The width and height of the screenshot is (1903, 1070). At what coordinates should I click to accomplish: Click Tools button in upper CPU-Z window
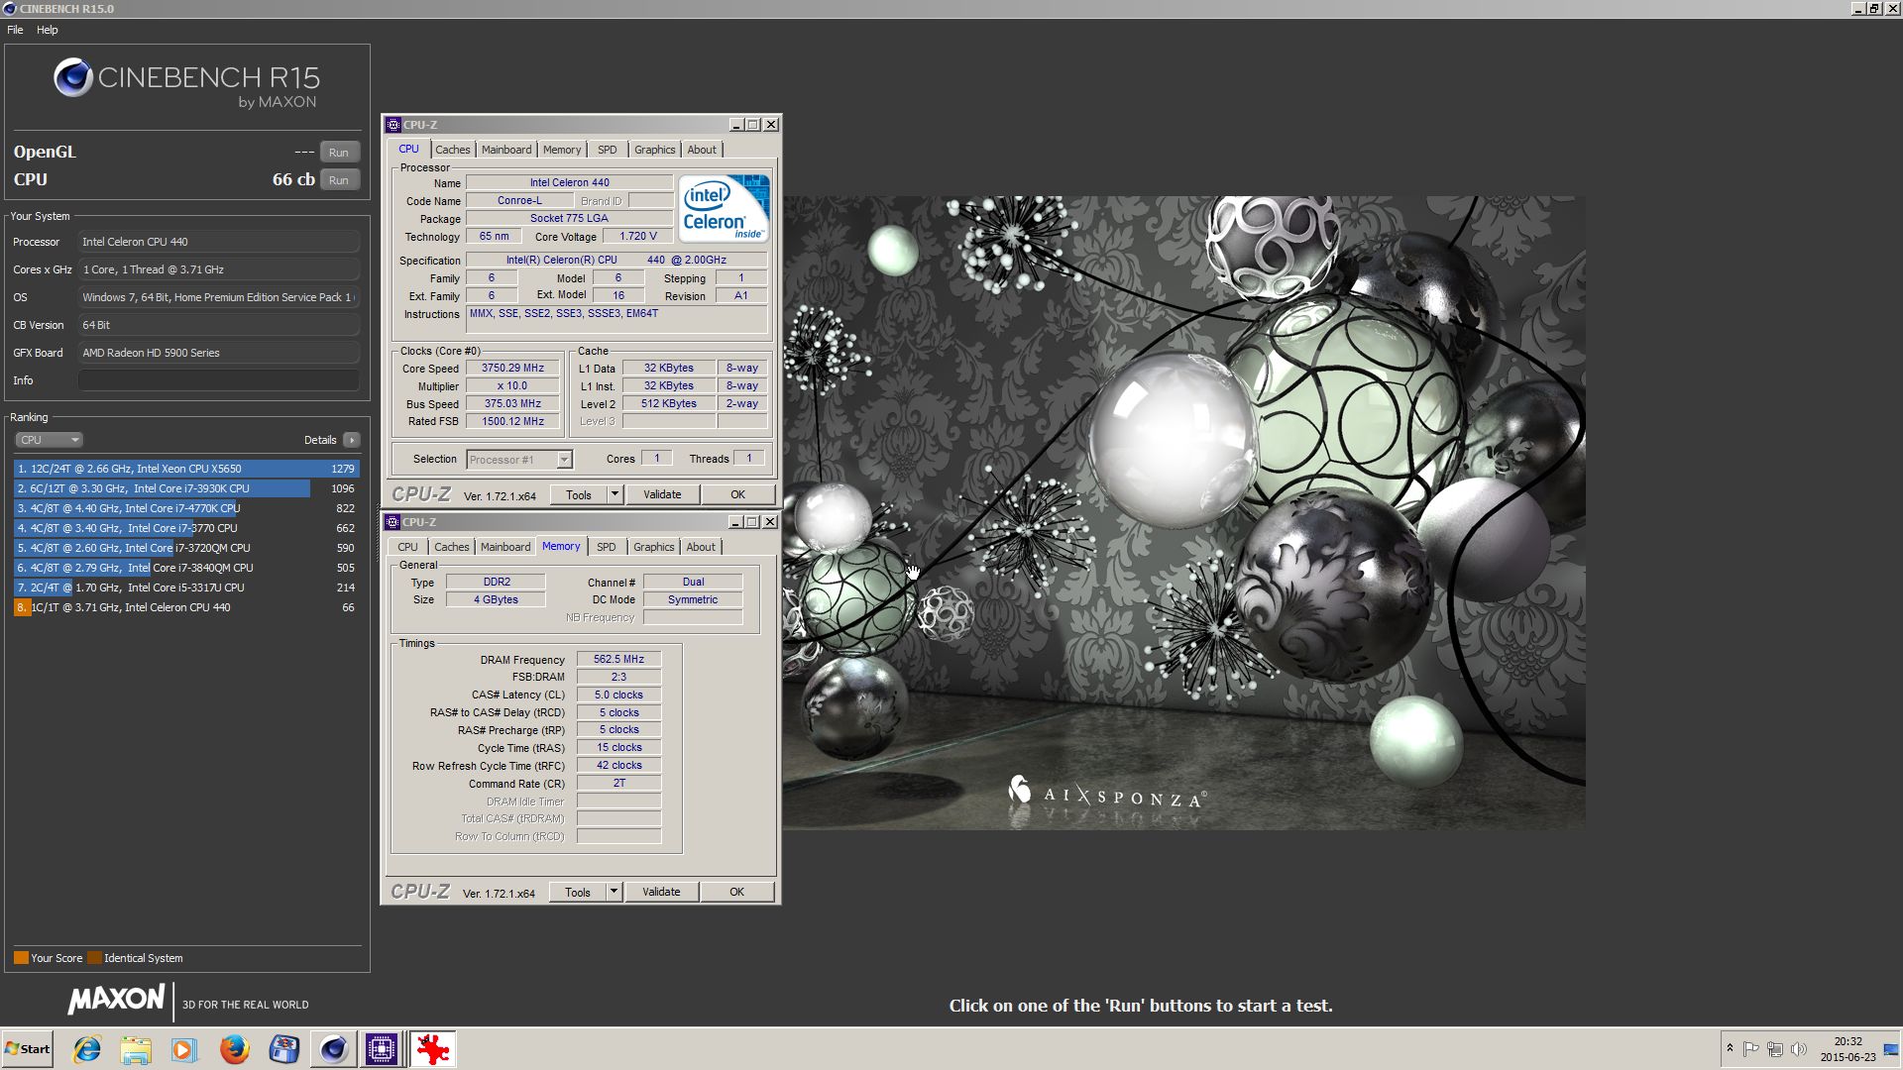click(x=579, y=494)
